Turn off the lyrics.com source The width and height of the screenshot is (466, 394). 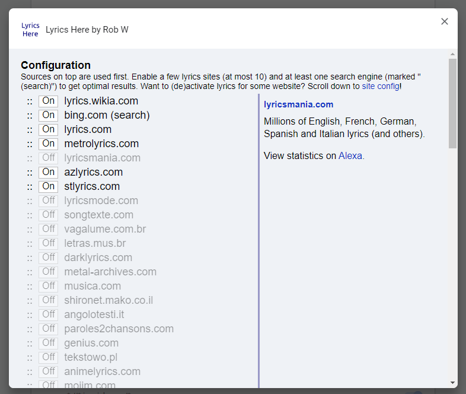click(x=48, y=129)
